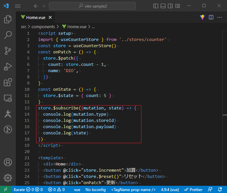Open the Accounts menu

click(x=8, y=162)
